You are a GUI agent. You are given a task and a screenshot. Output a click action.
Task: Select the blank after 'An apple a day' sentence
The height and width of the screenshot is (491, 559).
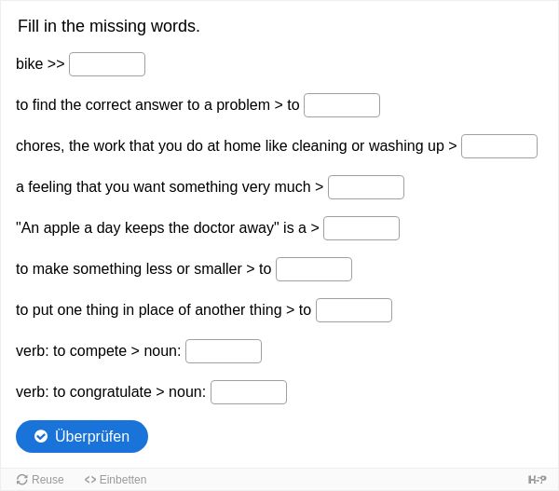(361, 228)
